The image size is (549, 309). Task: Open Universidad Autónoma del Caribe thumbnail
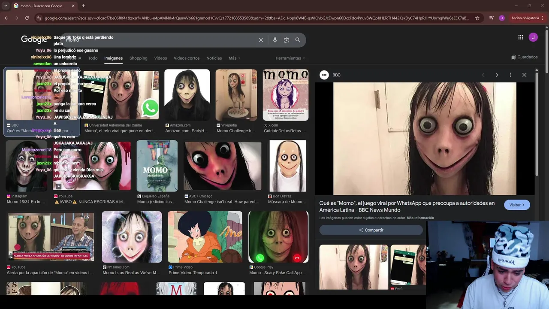(121, 95)
